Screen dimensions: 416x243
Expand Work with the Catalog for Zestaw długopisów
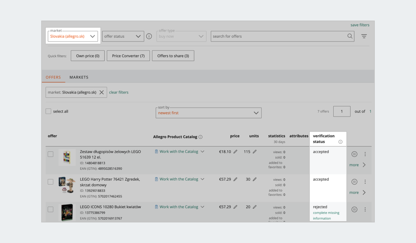point(180,152)
